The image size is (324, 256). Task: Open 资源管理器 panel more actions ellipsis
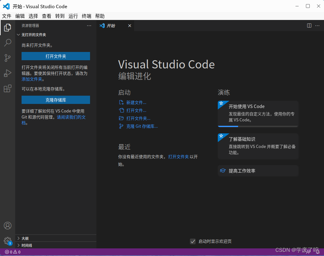pos(89,26)
